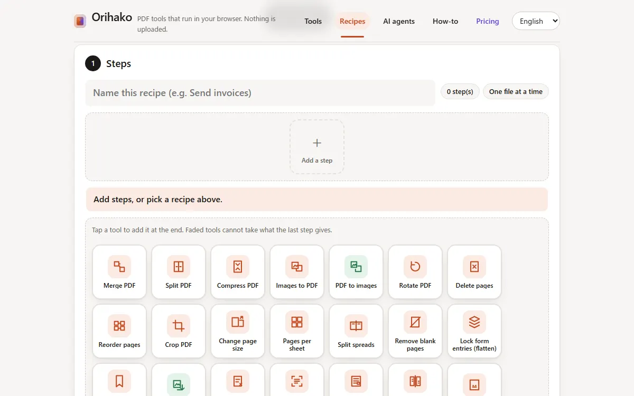Select the open book compare icon tool
This screenshot has width=634, height=396.
coord(415,380)
